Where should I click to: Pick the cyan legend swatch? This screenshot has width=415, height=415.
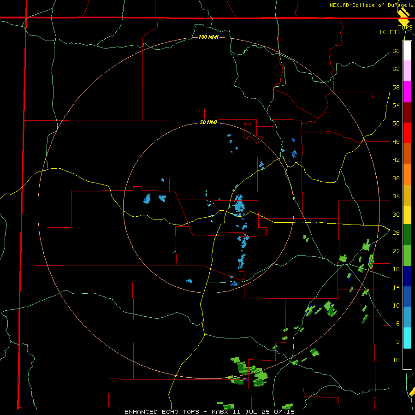pos(407,338)
